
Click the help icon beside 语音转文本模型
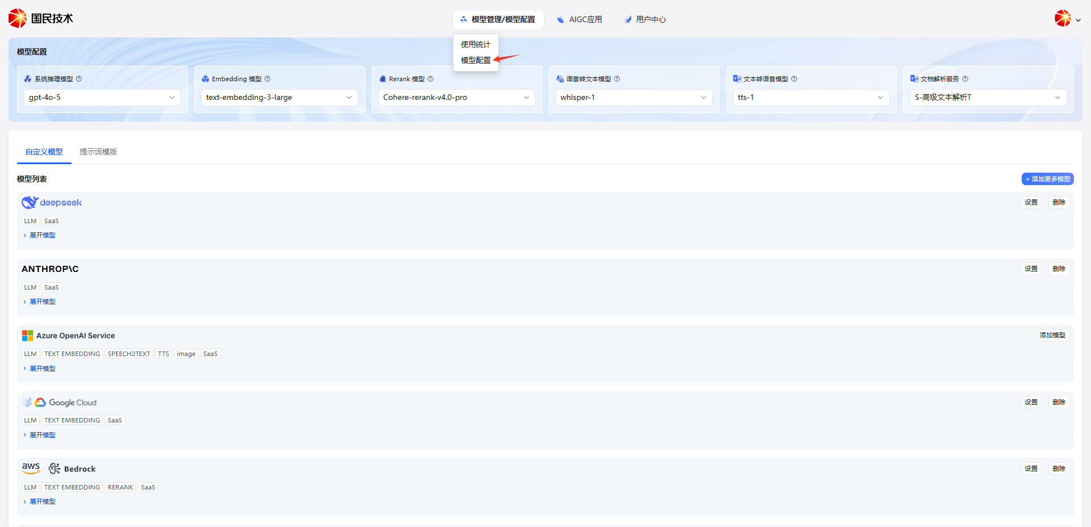(x=617, y=79)
